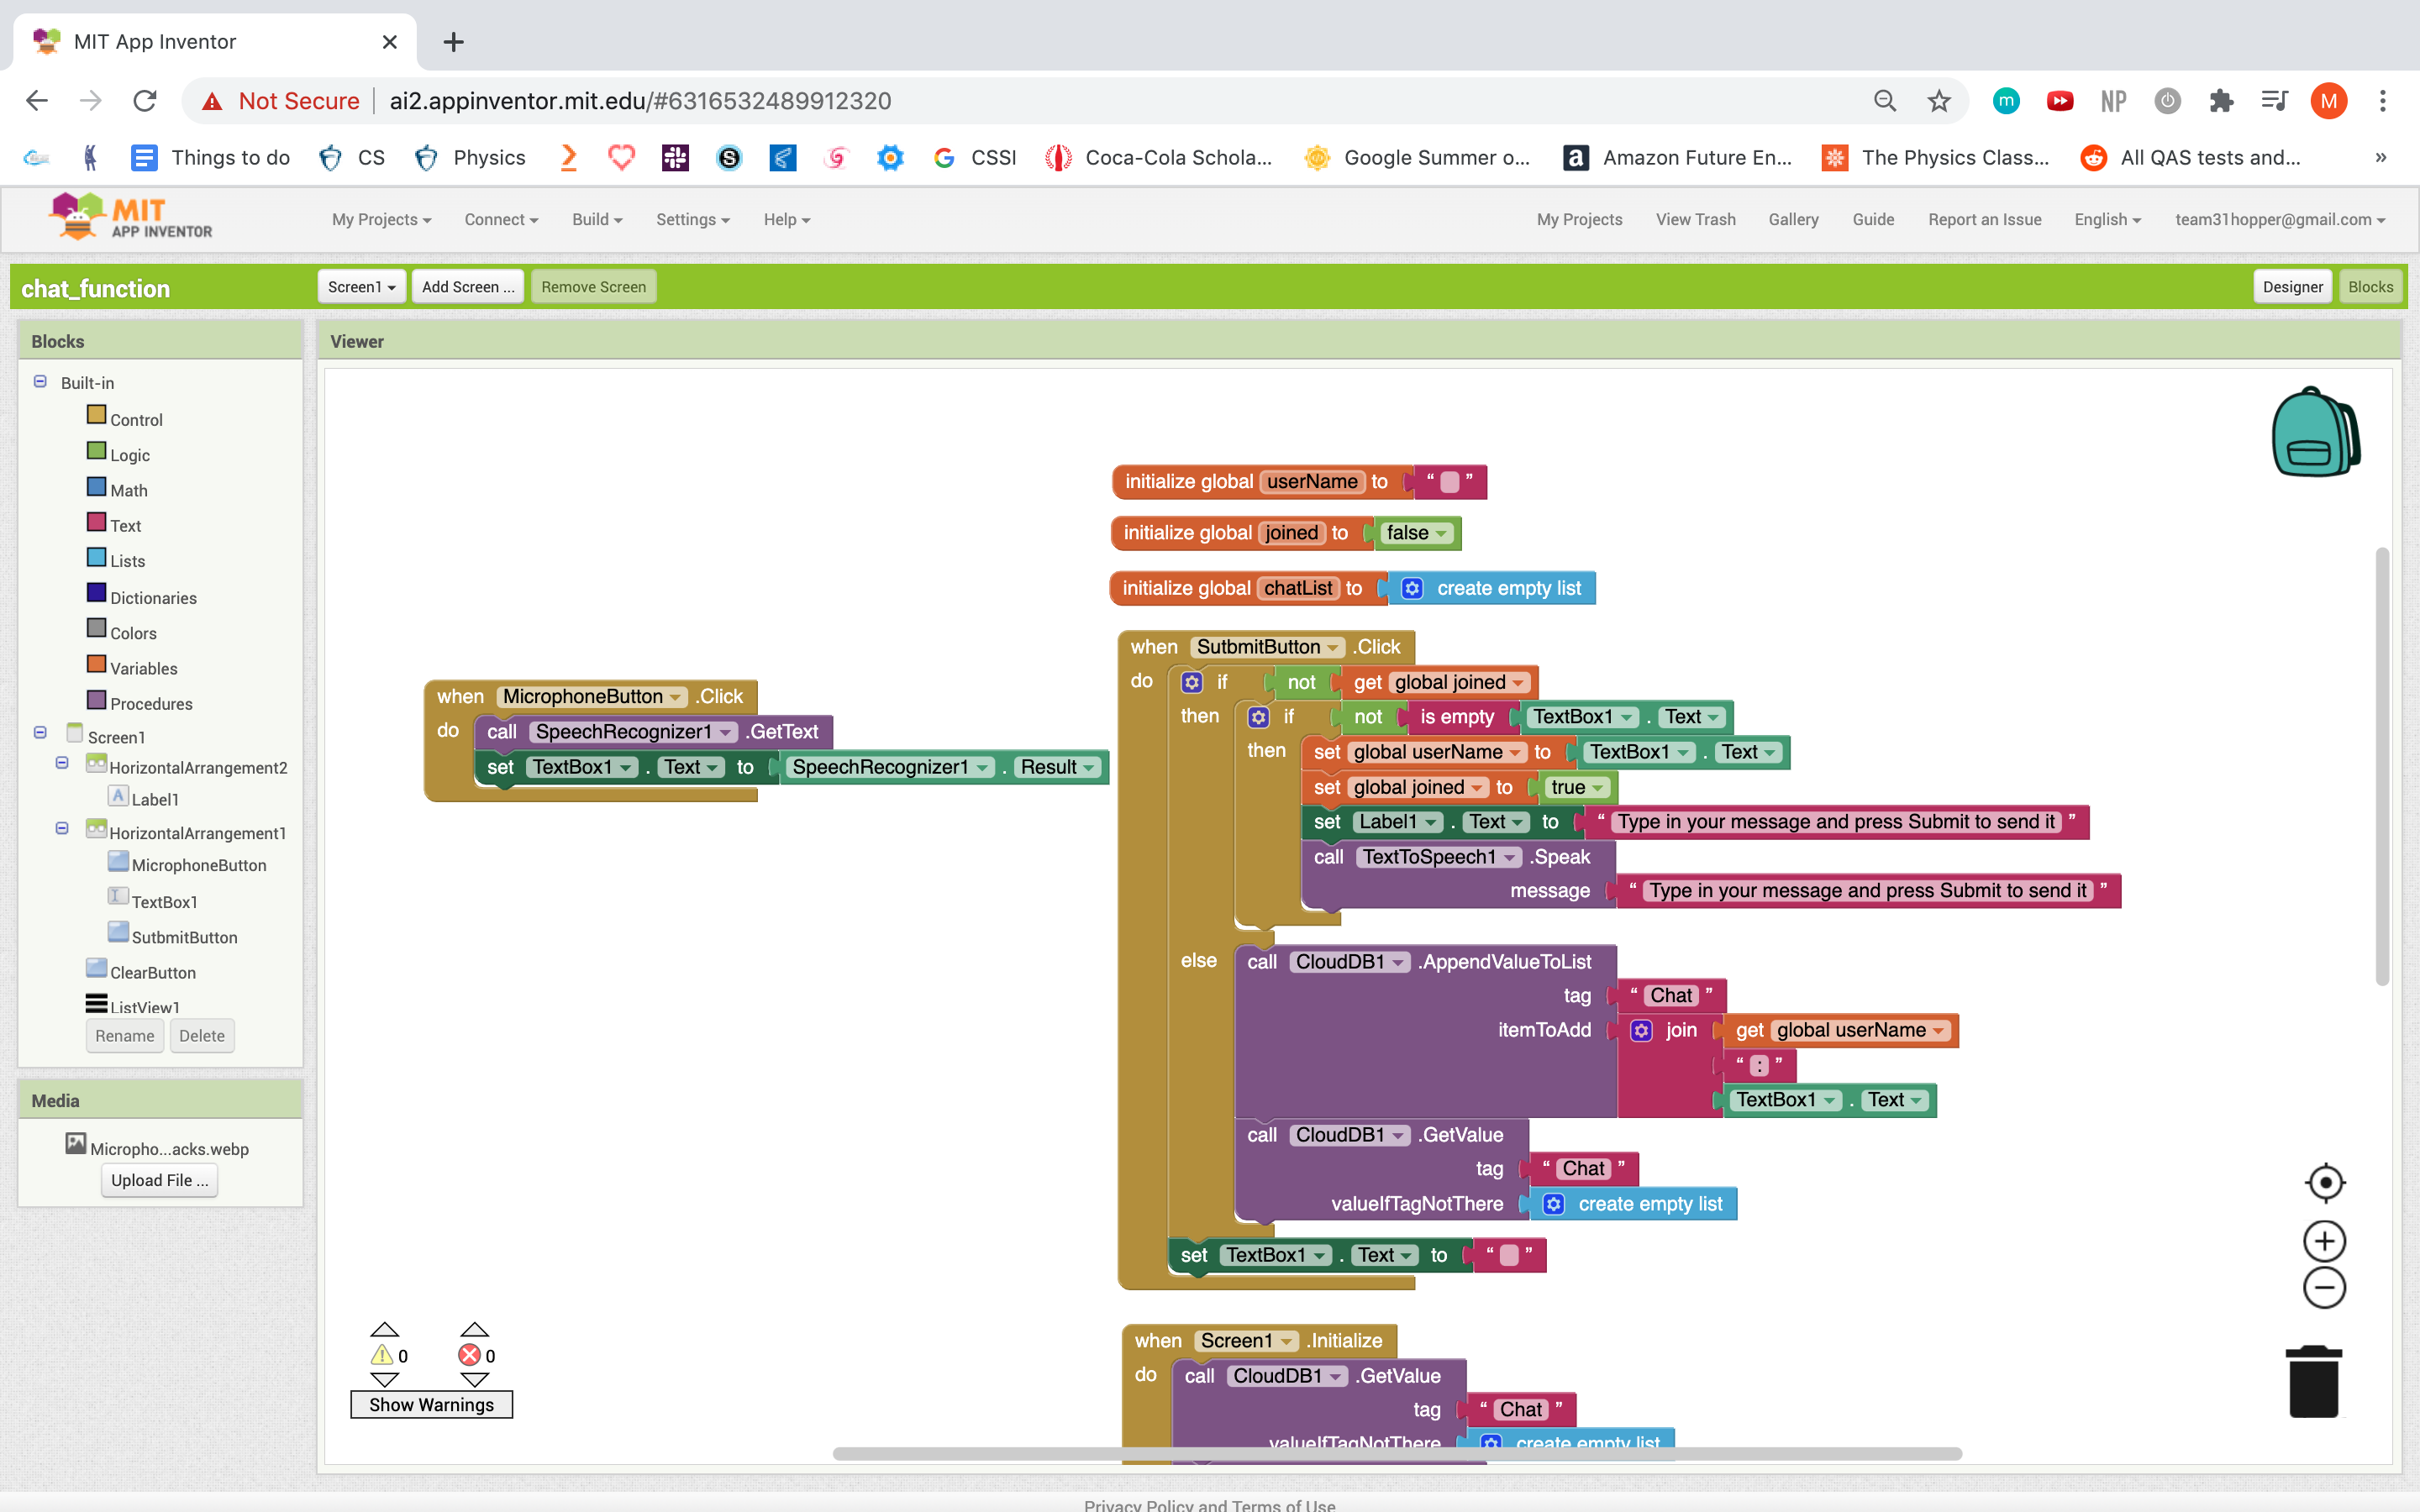The image size is (2420, 1512).
Task: Collapse the Screen1 tree node
Action: coord(40,733)
